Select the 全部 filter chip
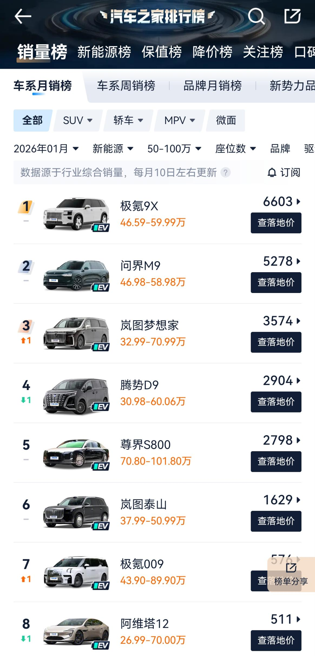Viewport: 315px width, 656px height. [32, 121]
